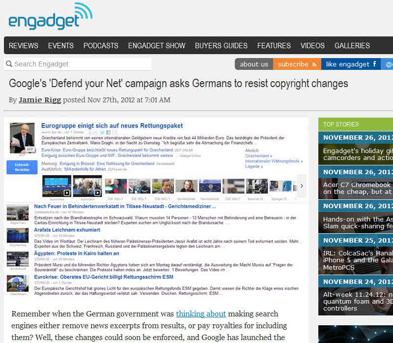
Task: Open author Jamie Rigg's page
Action: (x=40, y=100)
